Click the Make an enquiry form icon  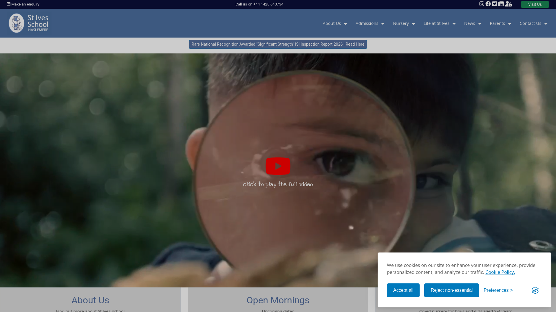point(9,4)
